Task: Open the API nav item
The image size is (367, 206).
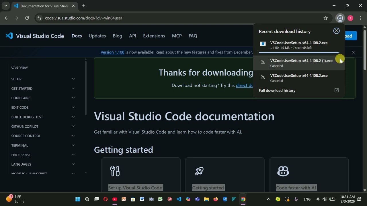Action: tap(132, 36)
